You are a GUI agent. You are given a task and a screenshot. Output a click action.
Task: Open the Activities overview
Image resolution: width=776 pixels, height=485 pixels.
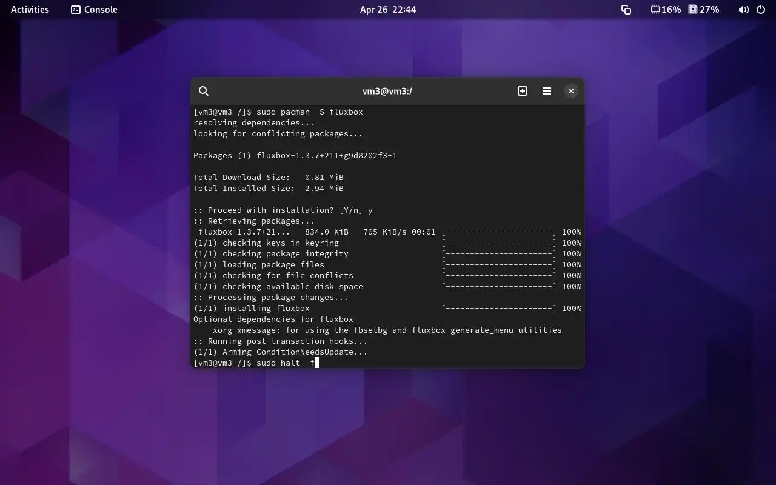(30, 10)
